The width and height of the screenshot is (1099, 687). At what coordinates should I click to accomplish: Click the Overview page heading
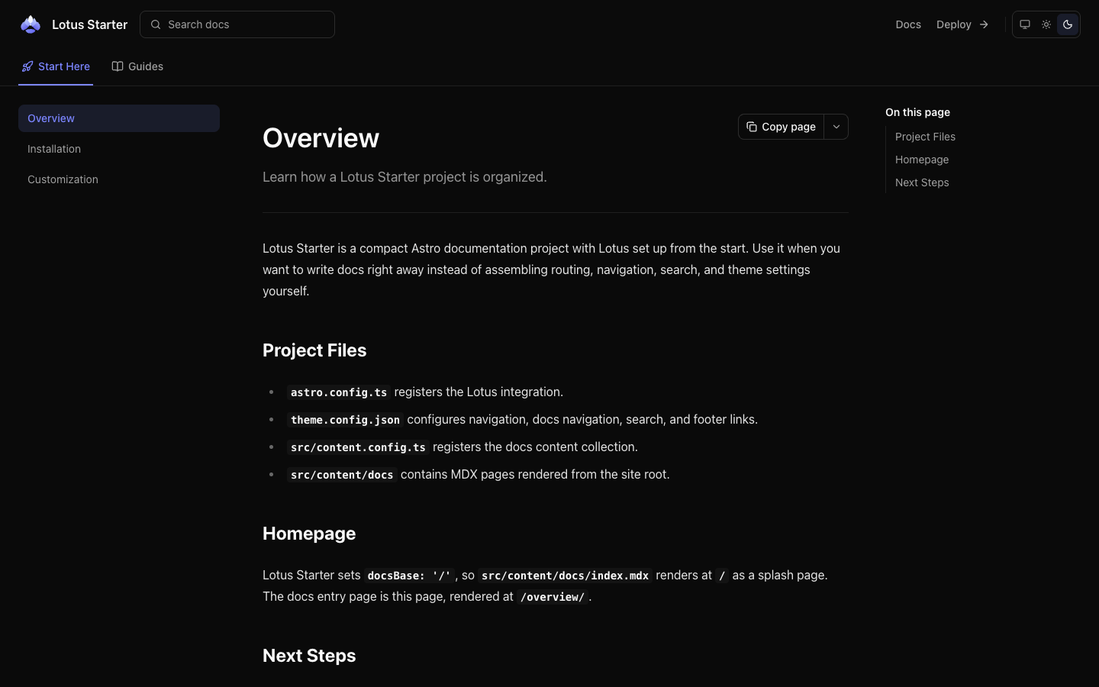321,138
